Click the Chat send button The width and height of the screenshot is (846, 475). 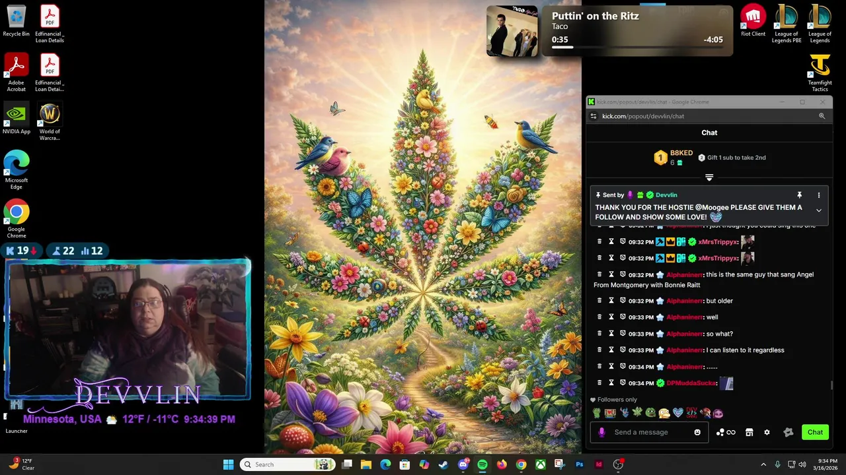point(815,432)
